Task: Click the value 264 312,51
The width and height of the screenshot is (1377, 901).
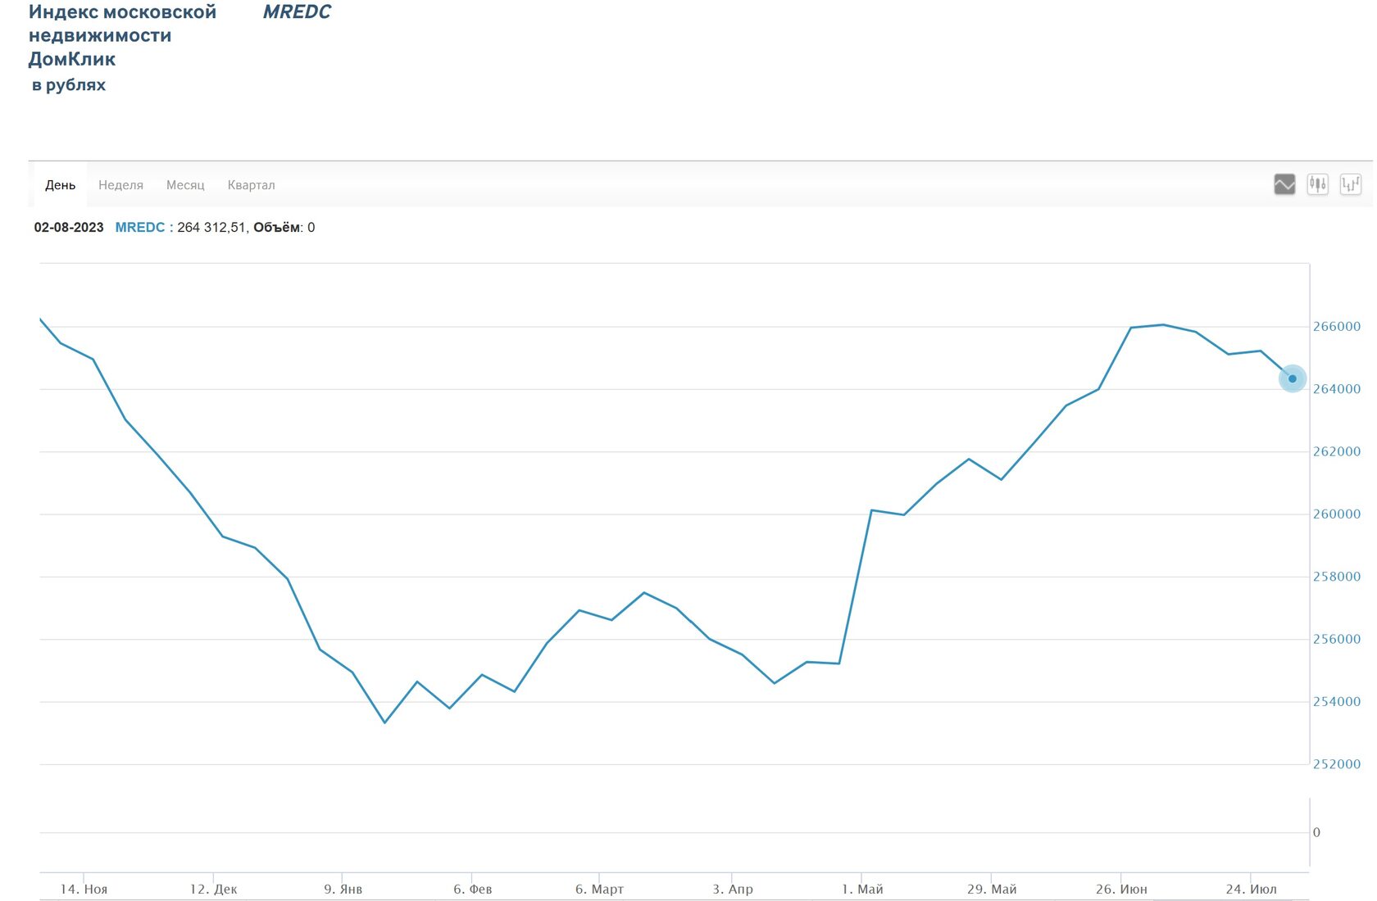Action: pyautogui.click(x=211, y=228)
